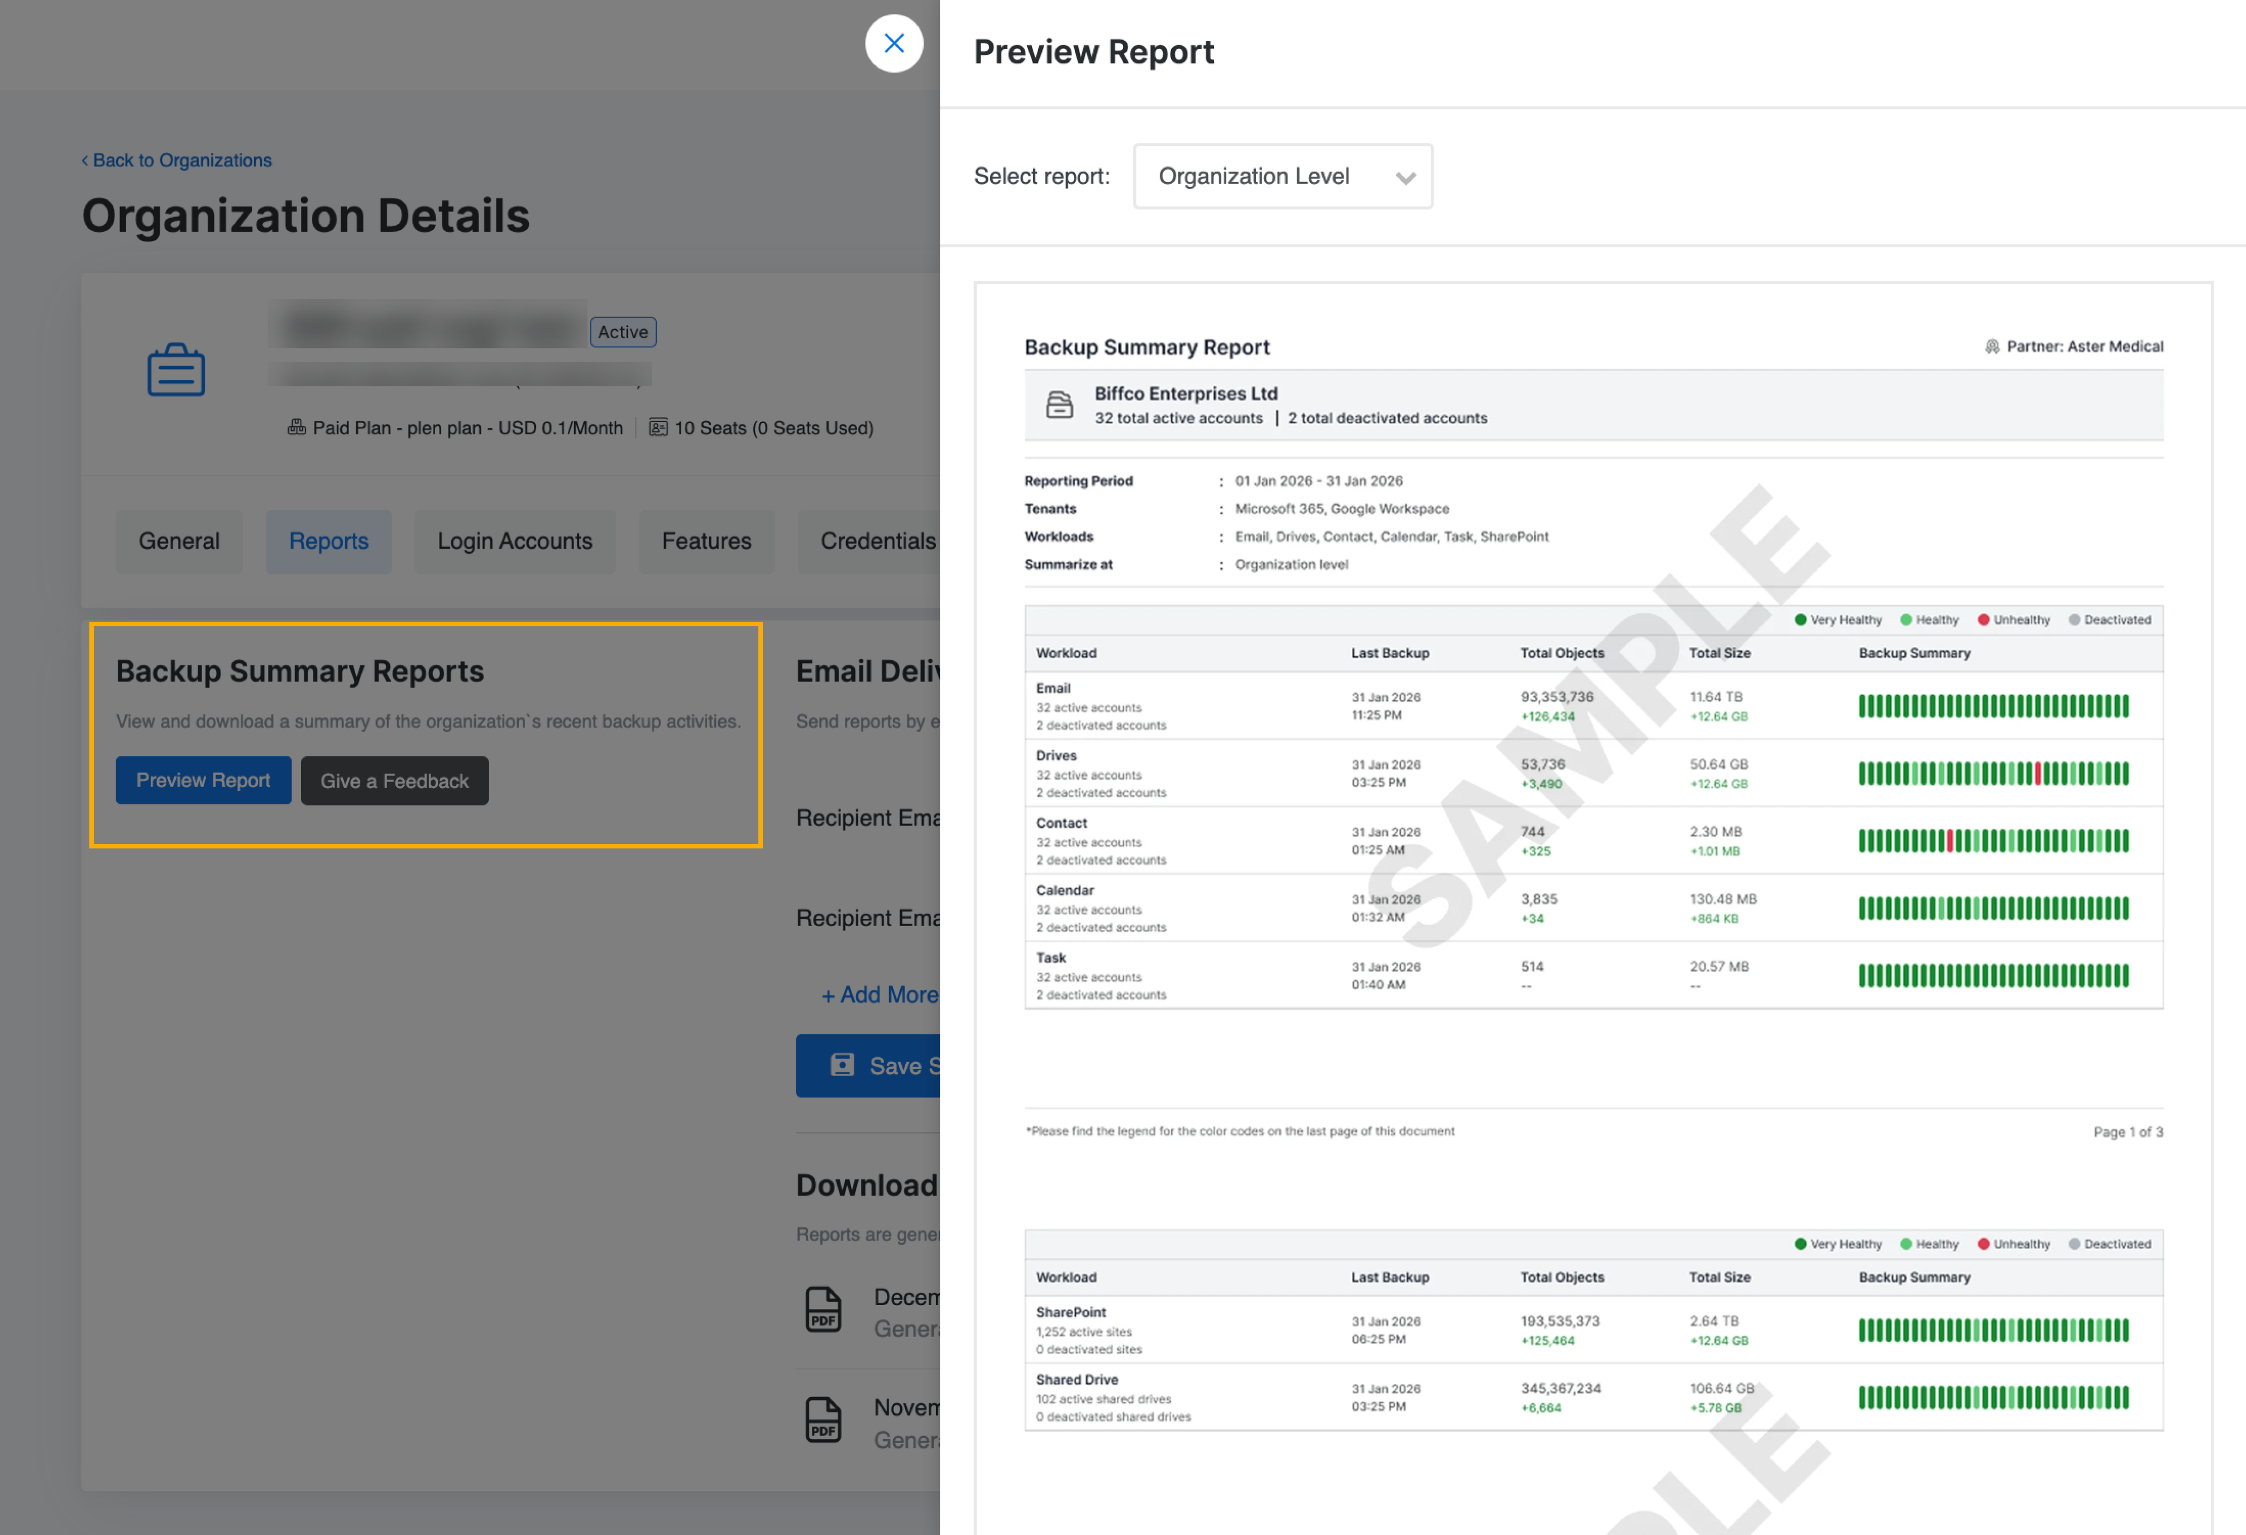The width and height of the screenshot is (2246, 1535).
Task: Click the dropdown chevron next to Organization Level
Action: [1405, 178]
